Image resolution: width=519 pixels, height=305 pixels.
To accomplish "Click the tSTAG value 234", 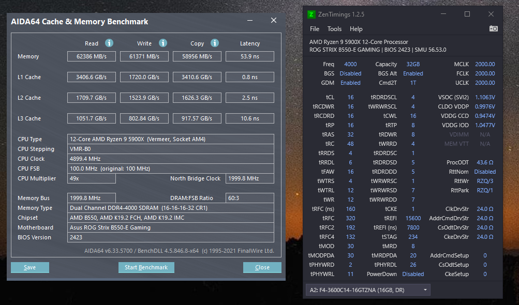I will click(413, 237).
